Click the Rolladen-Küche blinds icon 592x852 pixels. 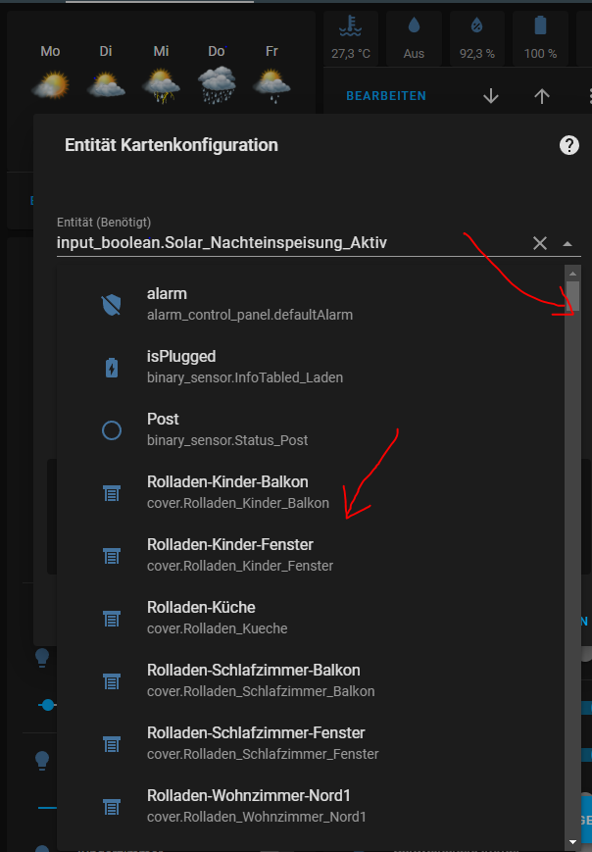(x=111, y=619)
